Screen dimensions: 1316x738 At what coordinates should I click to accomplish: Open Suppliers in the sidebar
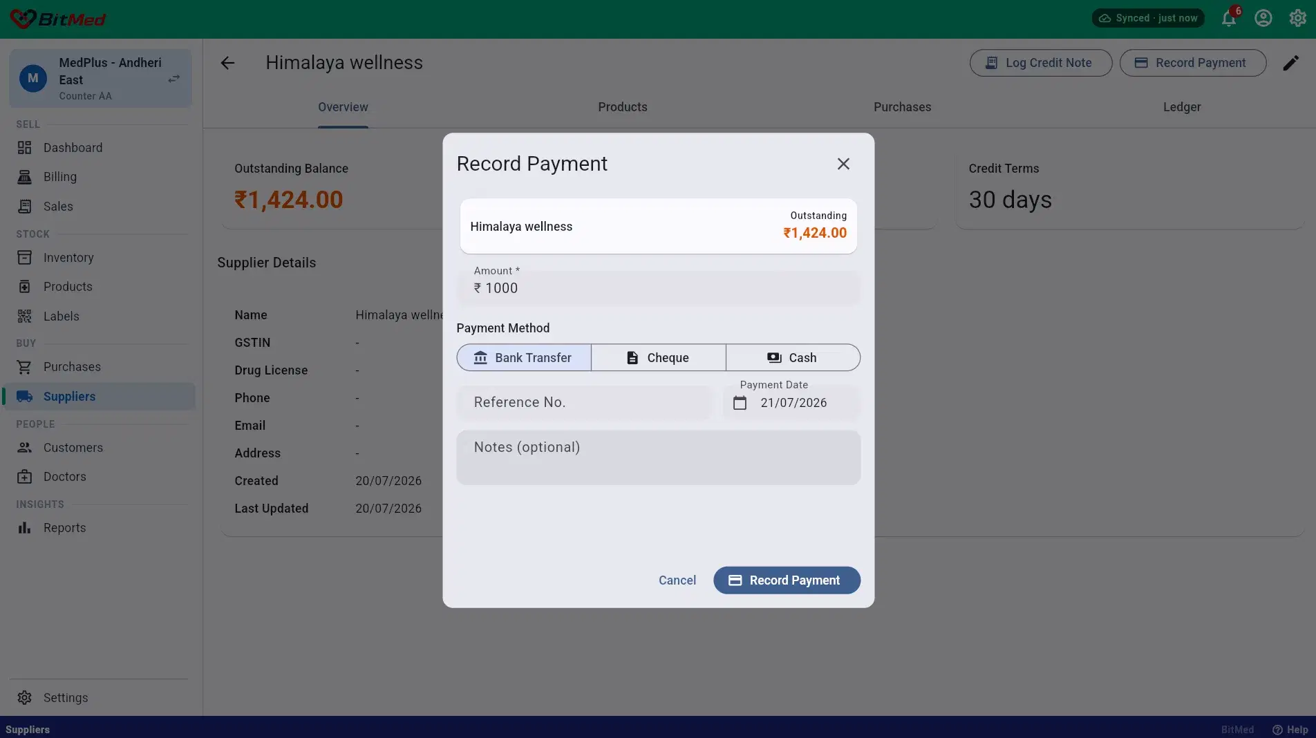pos(100,397)
